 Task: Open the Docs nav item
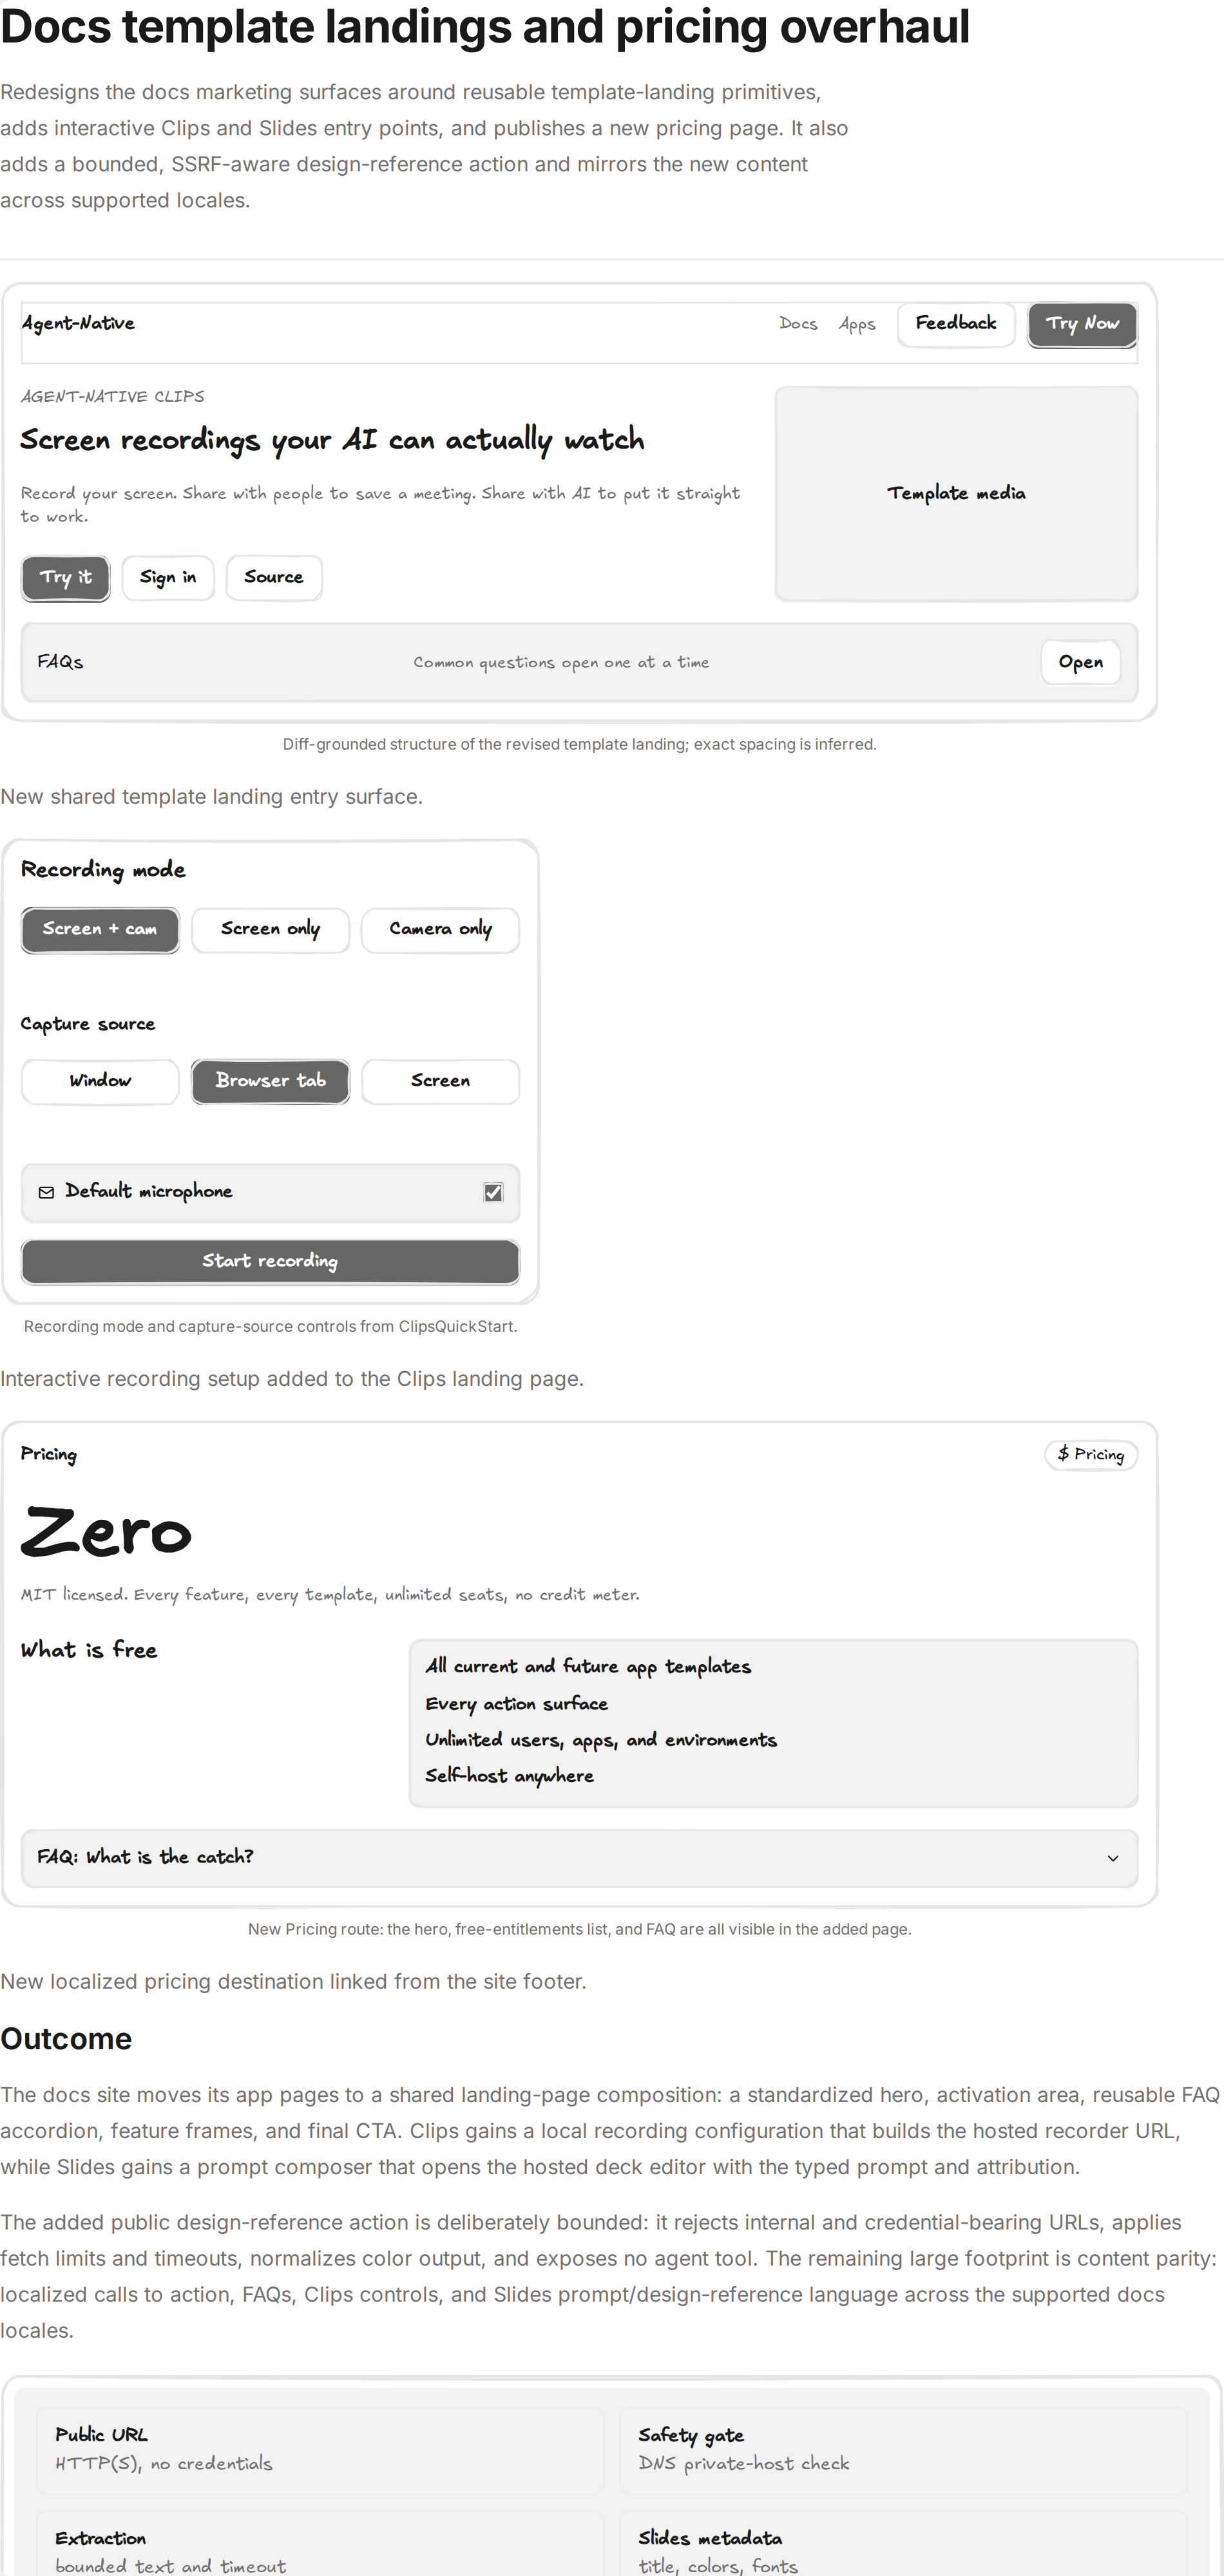[798, 324]
